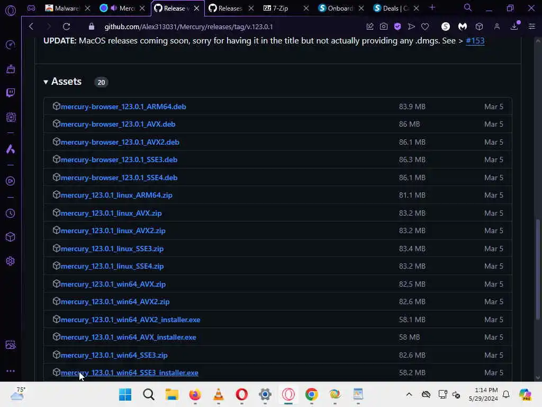This screenshot has width=542, height=407.
Task: Open GX Corner gamepad icon
Action: (31, 8)
